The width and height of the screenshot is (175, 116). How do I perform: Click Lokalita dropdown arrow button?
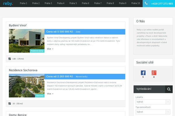(x=168, y=102)
